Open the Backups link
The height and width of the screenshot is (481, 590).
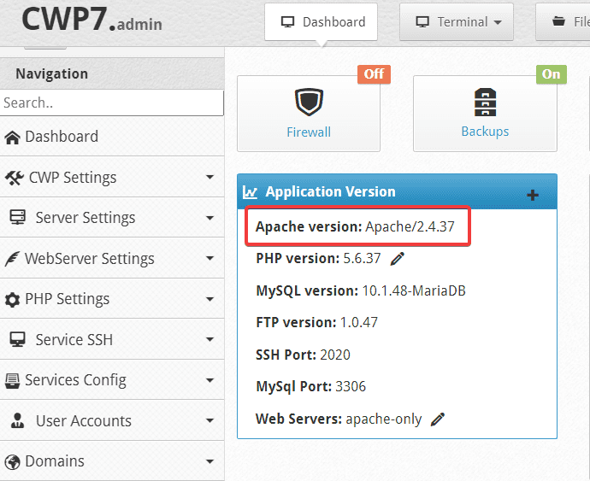pyautogui.click(x=485, y=132)
